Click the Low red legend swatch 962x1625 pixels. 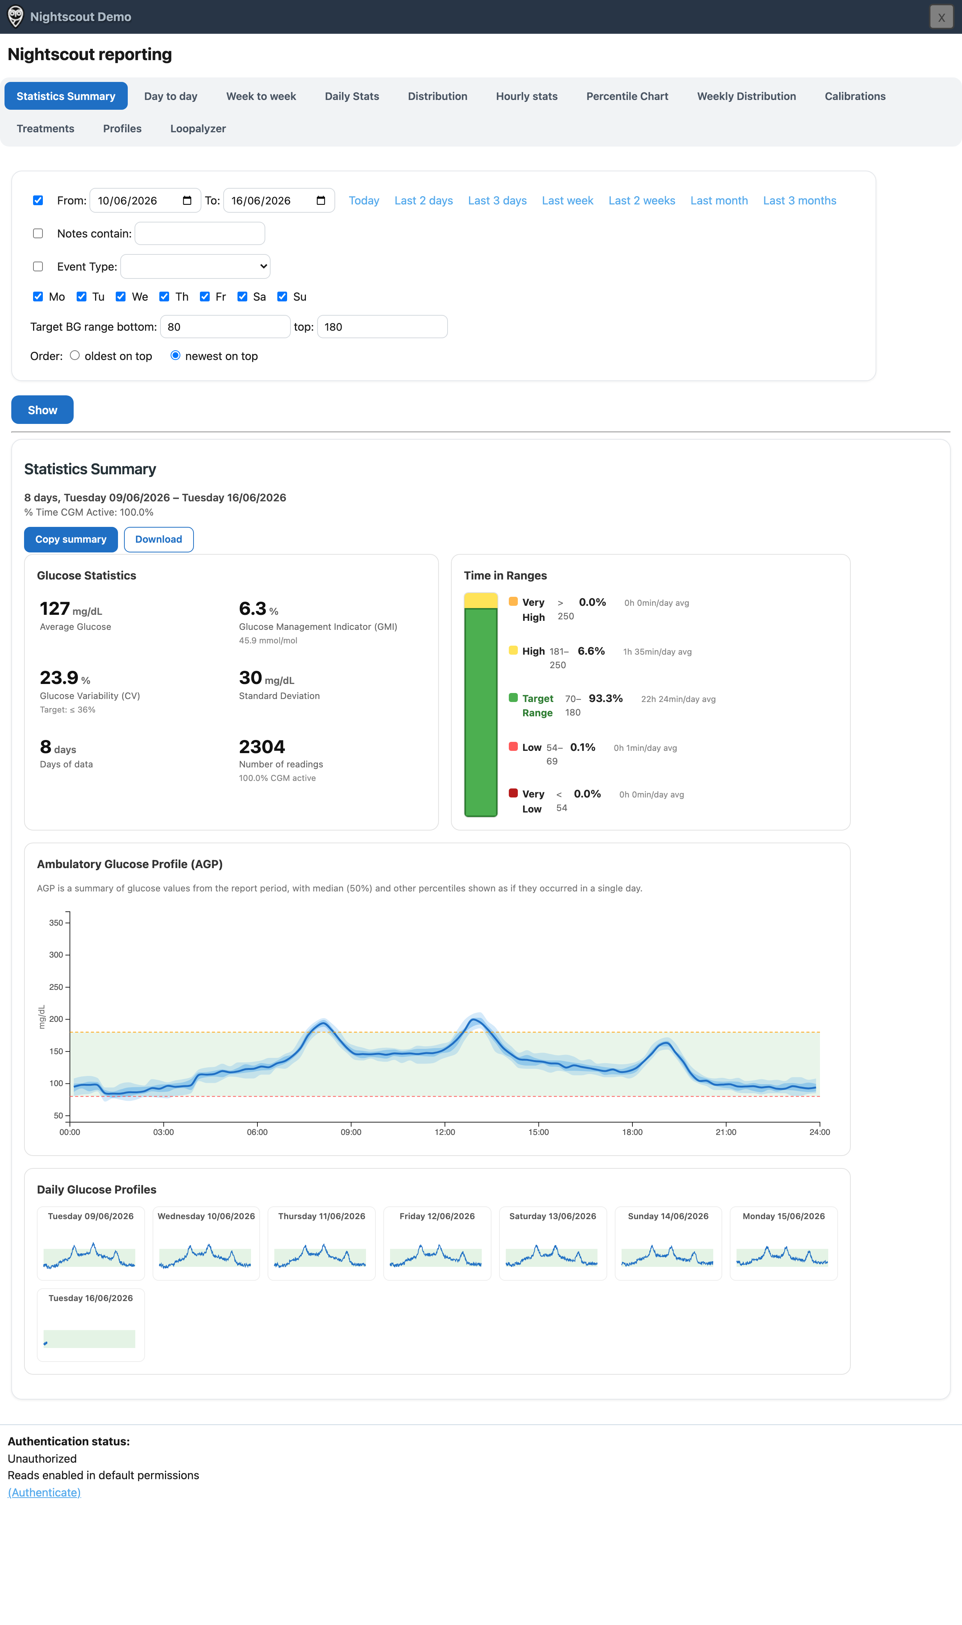513,747
